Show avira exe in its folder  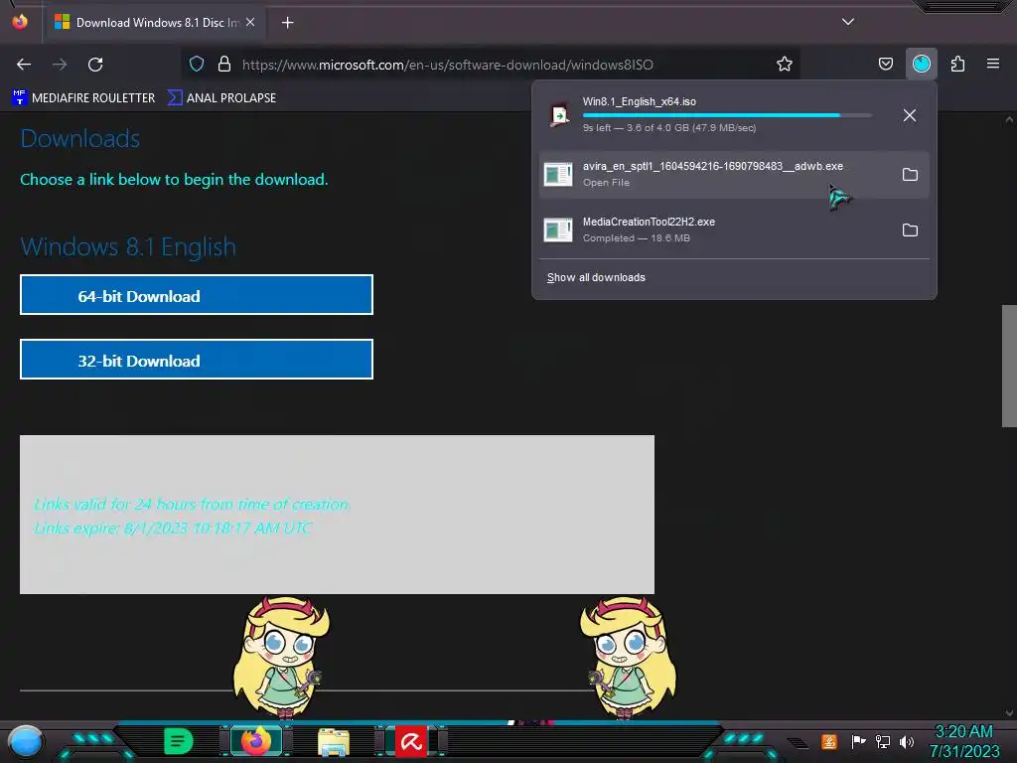(910, 175)
